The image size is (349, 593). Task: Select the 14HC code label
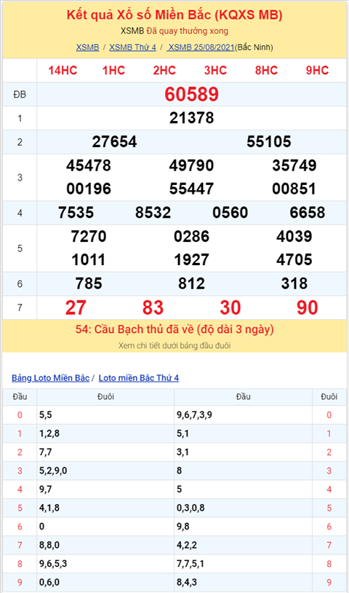point(63,71)
